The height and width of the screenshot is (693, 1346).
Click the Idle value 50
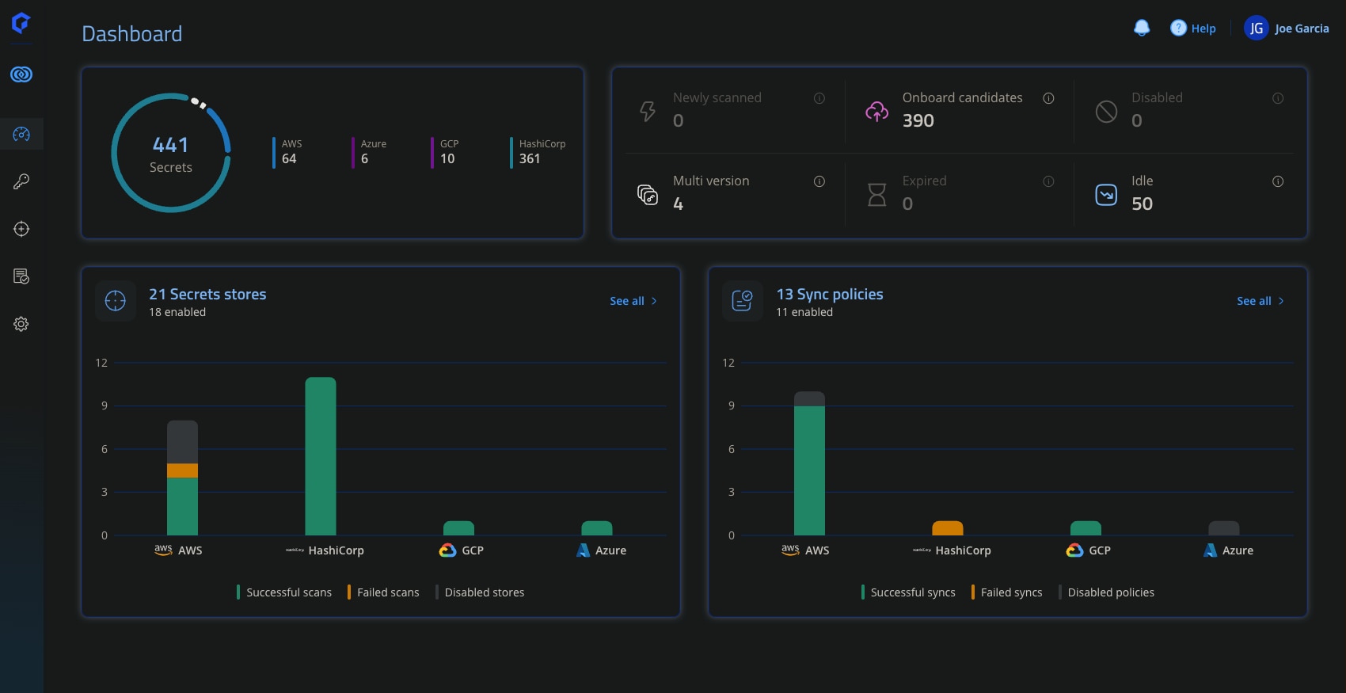pos(1142,204)
